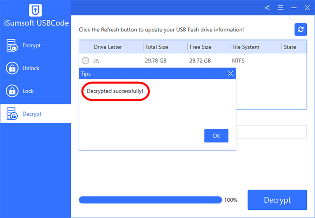Click the iSumsoft USBCode title text
The image size is (315, 218).
pos(36,23)
